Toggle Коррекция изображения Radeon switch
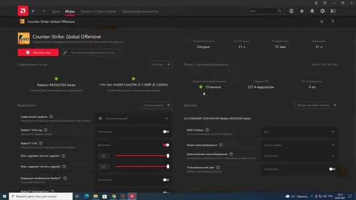The height and width of the screenshot is (200, 356). [166, 180]
